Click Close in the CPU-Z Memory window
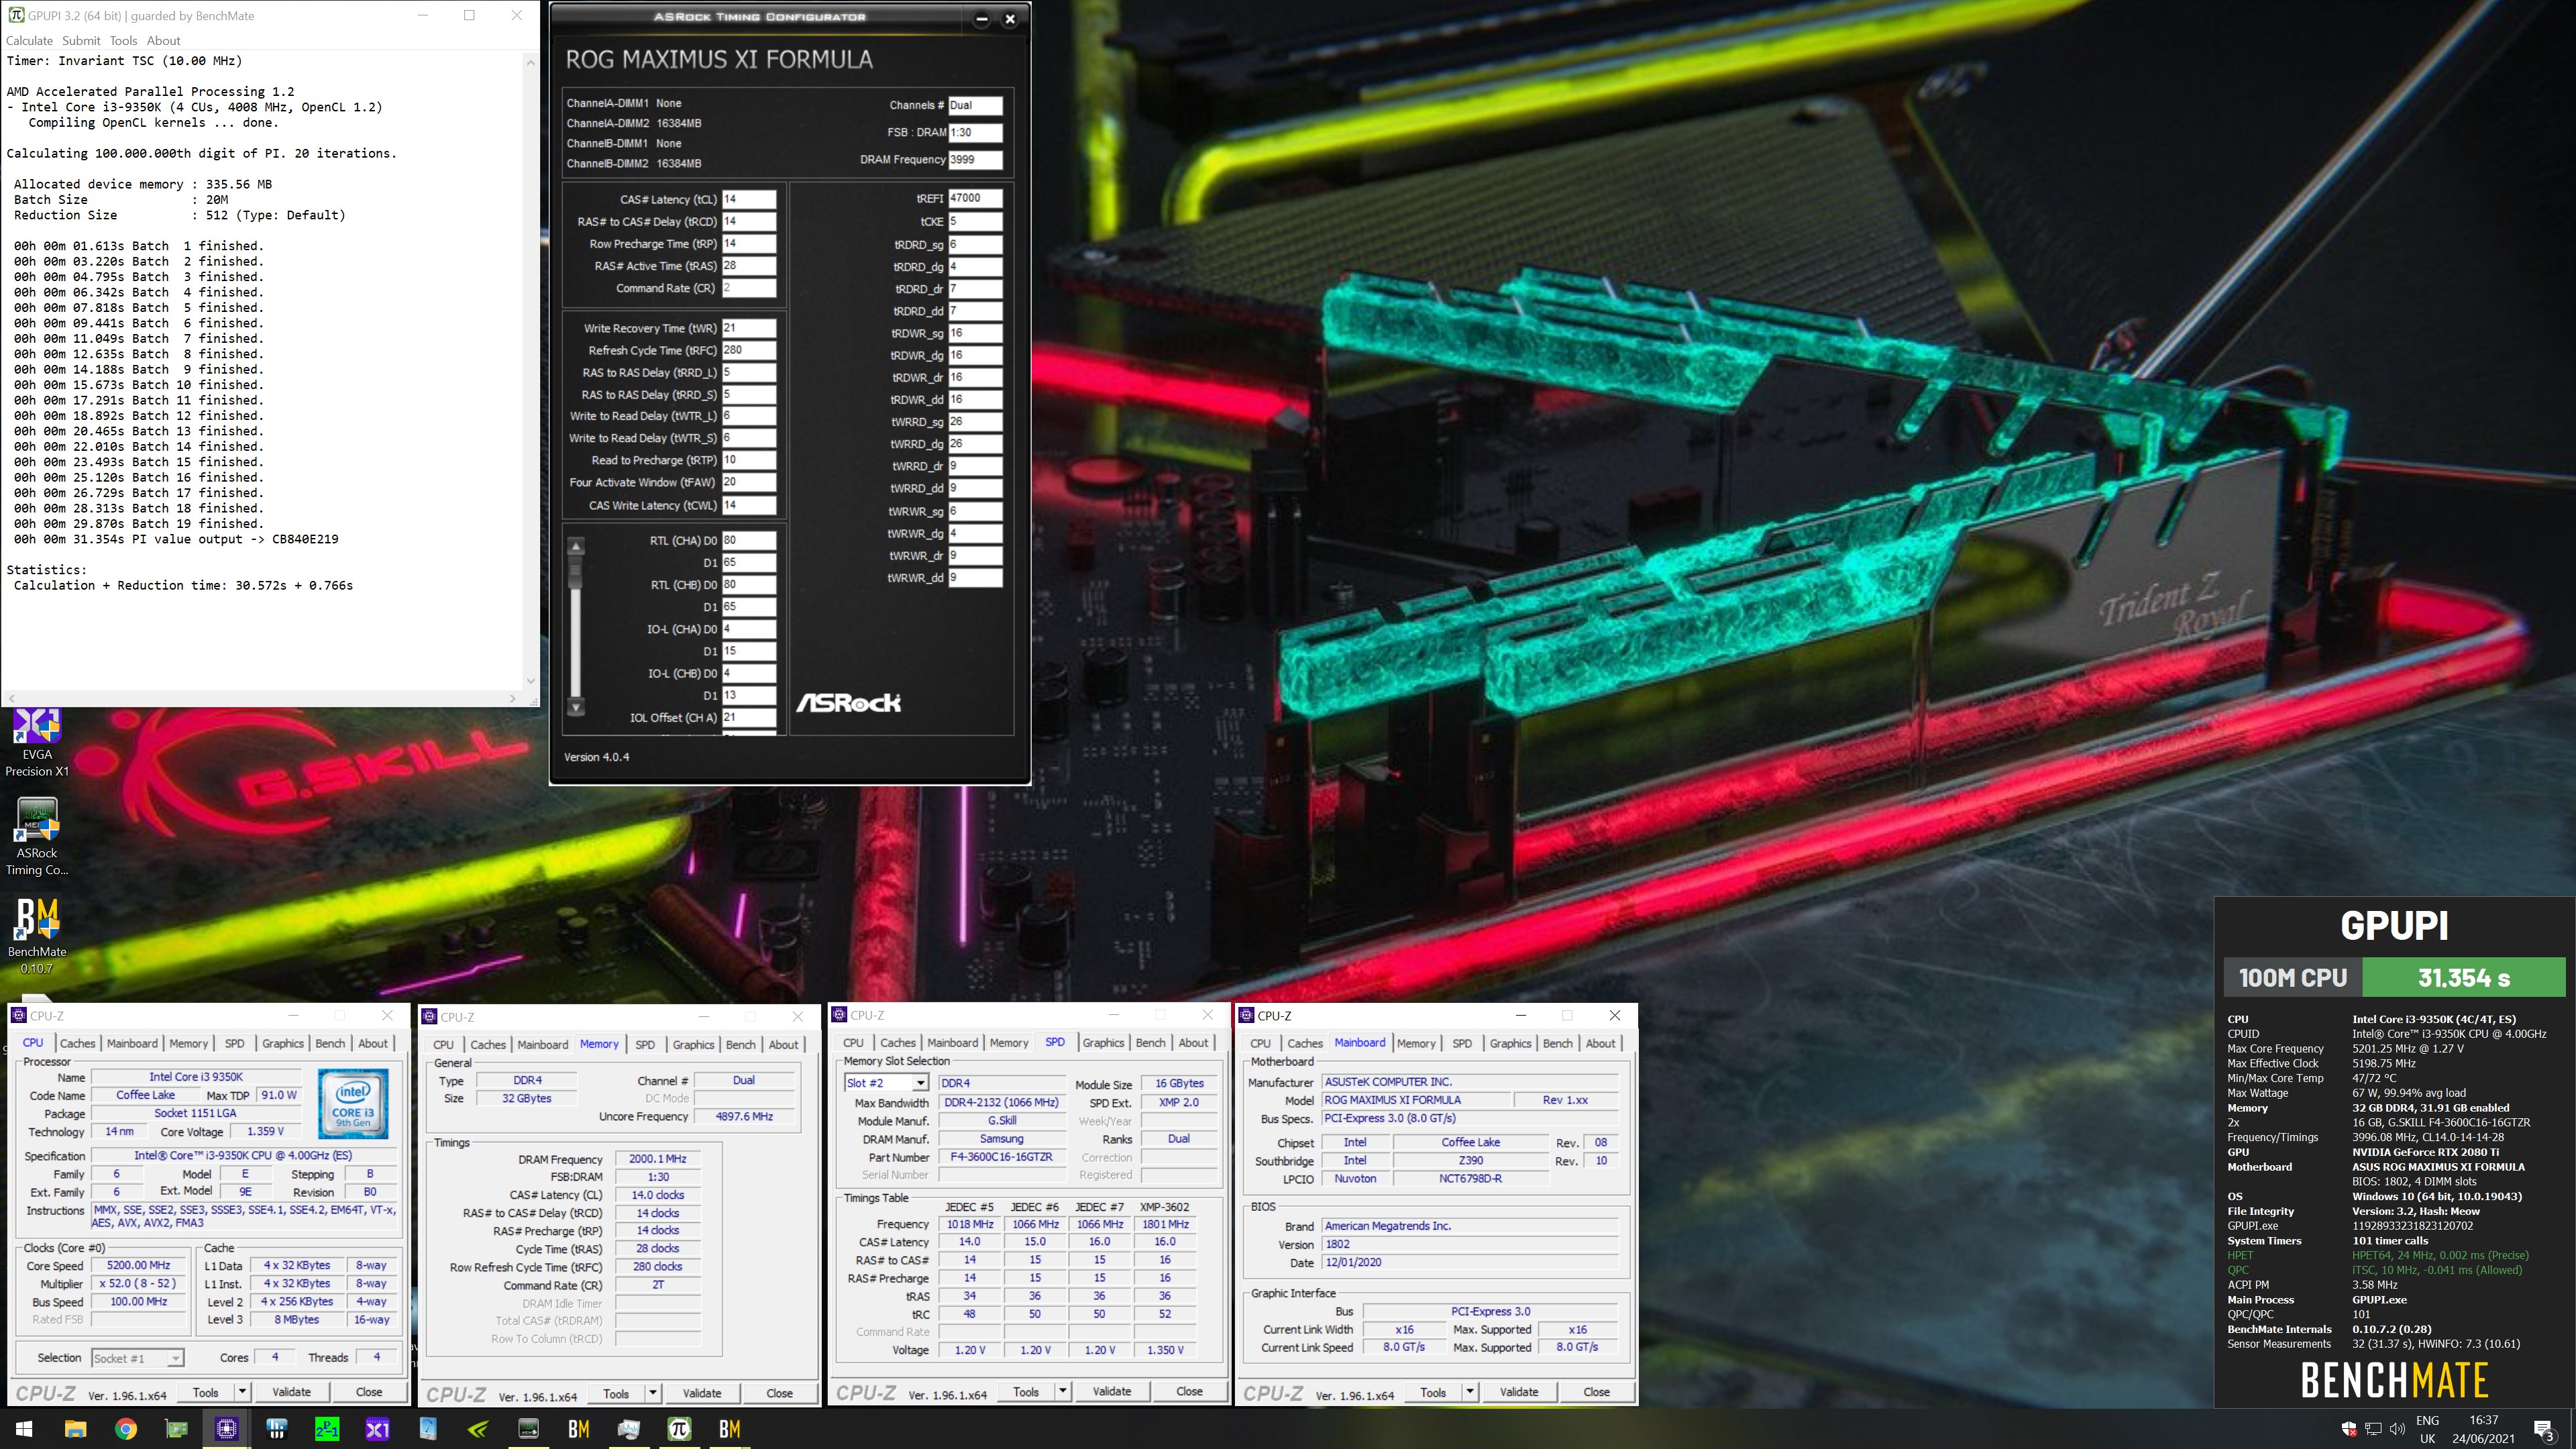The height and width of the screenshot is (1449, 2576). click(779, 1393)
